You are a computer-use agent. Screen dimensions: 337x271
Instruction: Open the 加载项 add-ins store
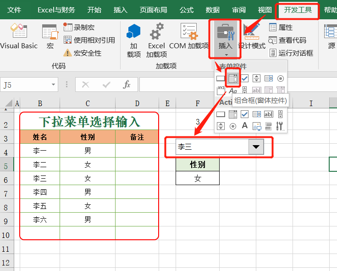(133, 40)
